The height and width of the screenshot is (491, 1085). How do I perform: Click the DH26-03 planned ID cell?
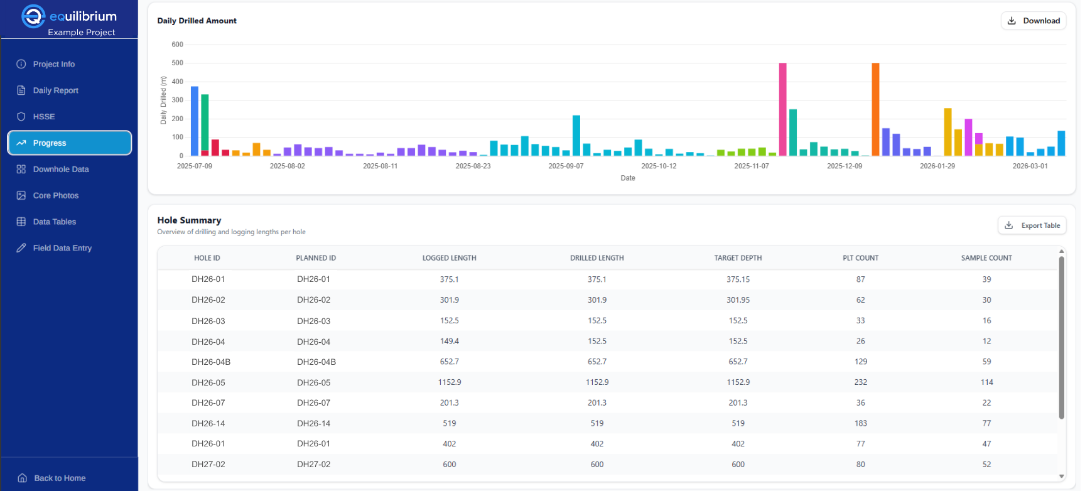[314, 321]
